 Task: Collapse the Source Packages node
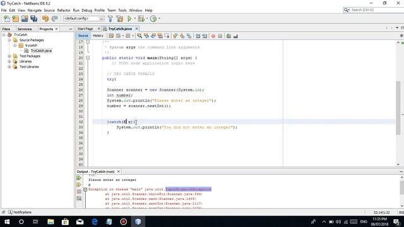[9, 40]
